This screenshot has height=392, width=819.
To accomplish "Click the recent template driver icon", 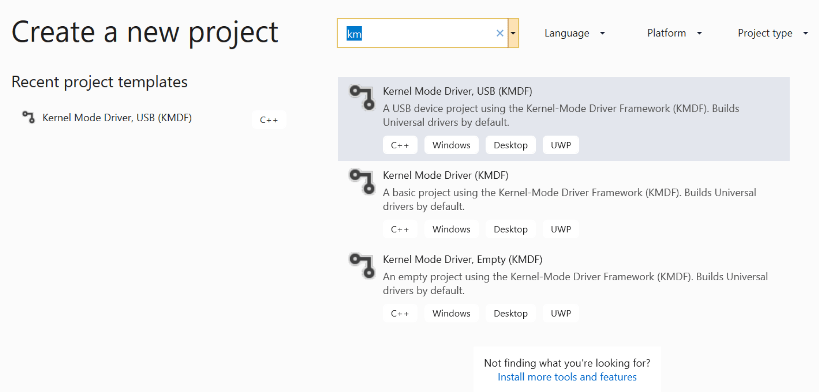I will pyautogui.click(x=29, y=117).
